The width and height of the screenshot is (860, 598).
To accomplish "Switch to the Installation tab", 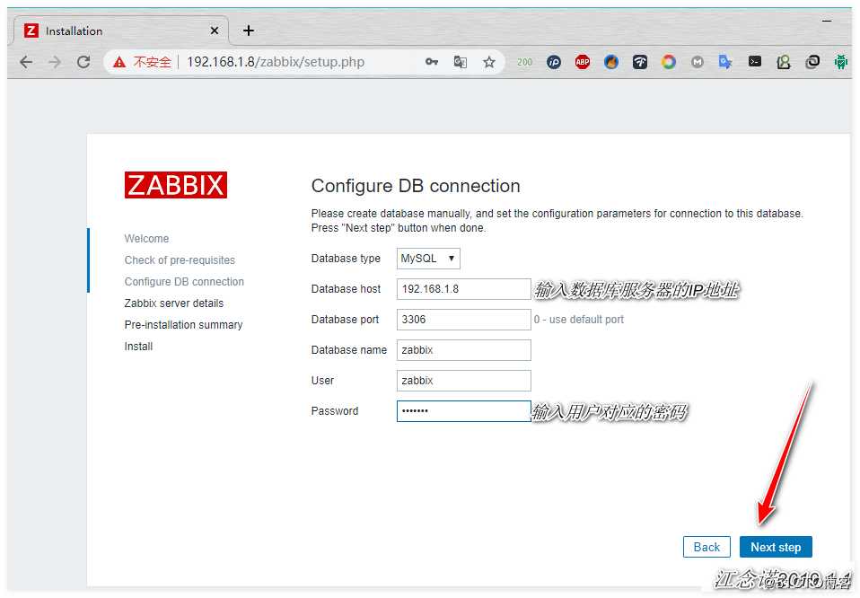I will click(120, 31).
